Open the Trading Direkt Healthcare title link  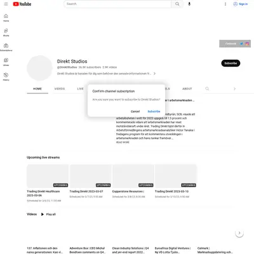tap(43, 193)
